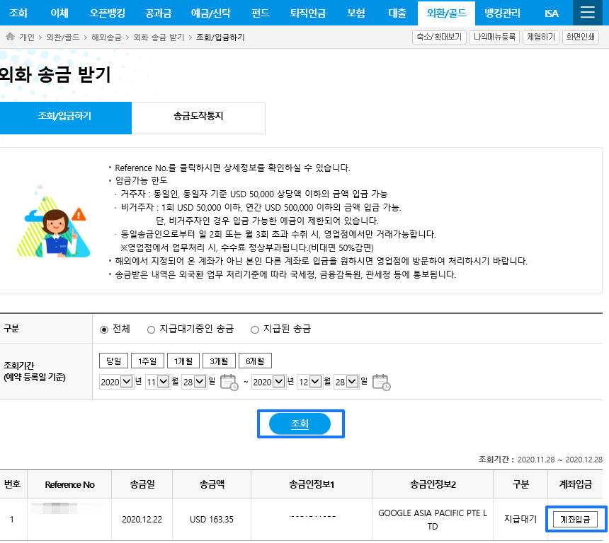Open the start month 11 dropdown

159,381
